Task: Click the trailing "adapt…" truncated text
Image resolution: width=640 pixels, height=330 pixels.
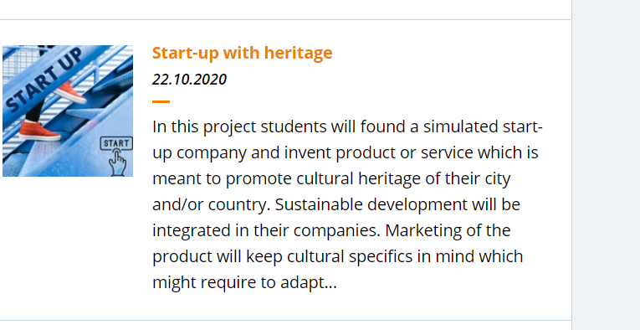Action: click(x=309, y=282)
